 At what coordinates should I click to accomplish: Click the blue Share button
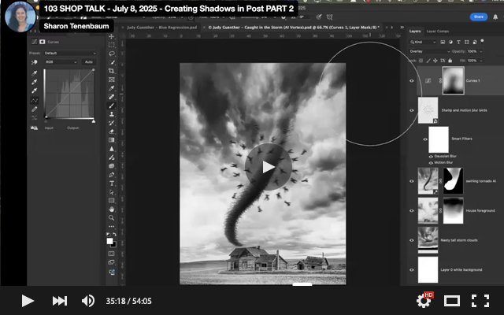tap(478, 17)
